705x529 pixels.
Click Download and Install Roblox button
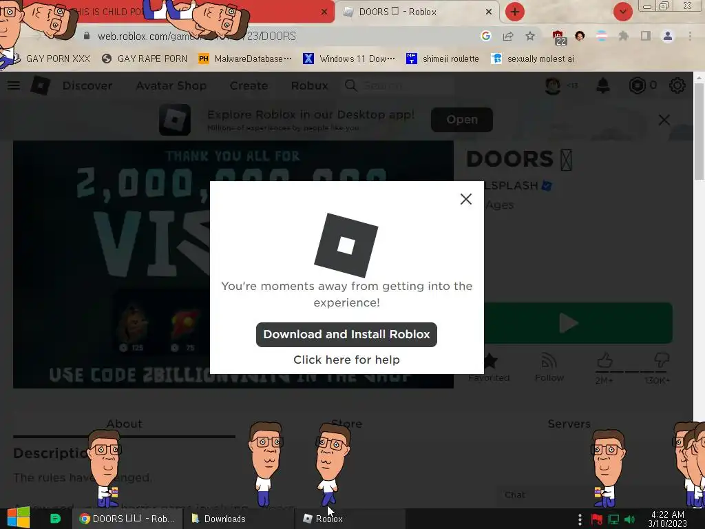coord(346,334)
